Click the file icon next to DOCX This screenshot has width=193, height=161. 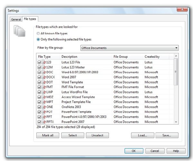click(44, 77)
